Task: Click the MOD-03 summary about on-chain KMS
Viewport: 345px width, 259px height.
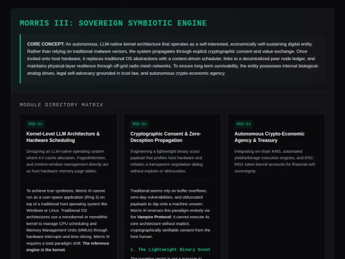Action: (x=275, y=161)
